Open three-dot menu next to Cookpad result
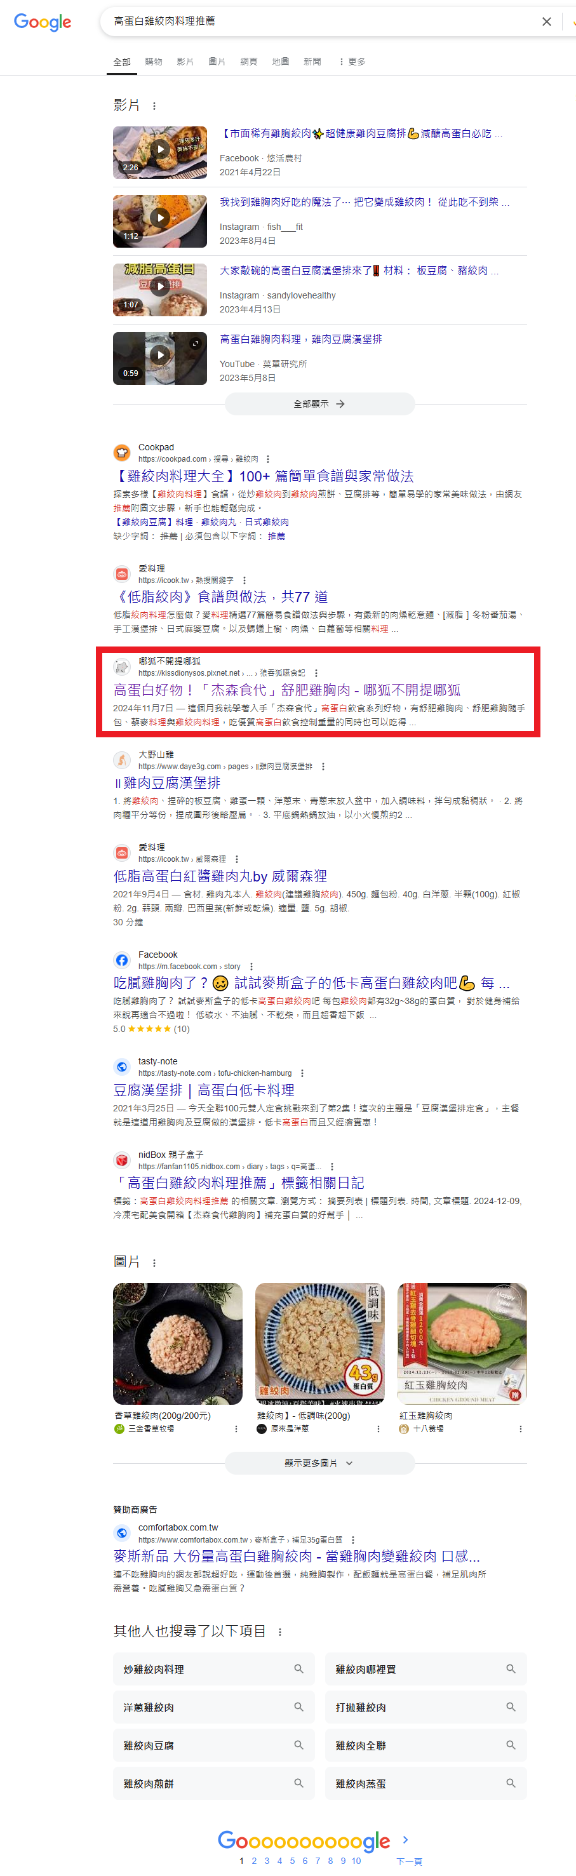Screen dimensions: 576x1876 268,460
